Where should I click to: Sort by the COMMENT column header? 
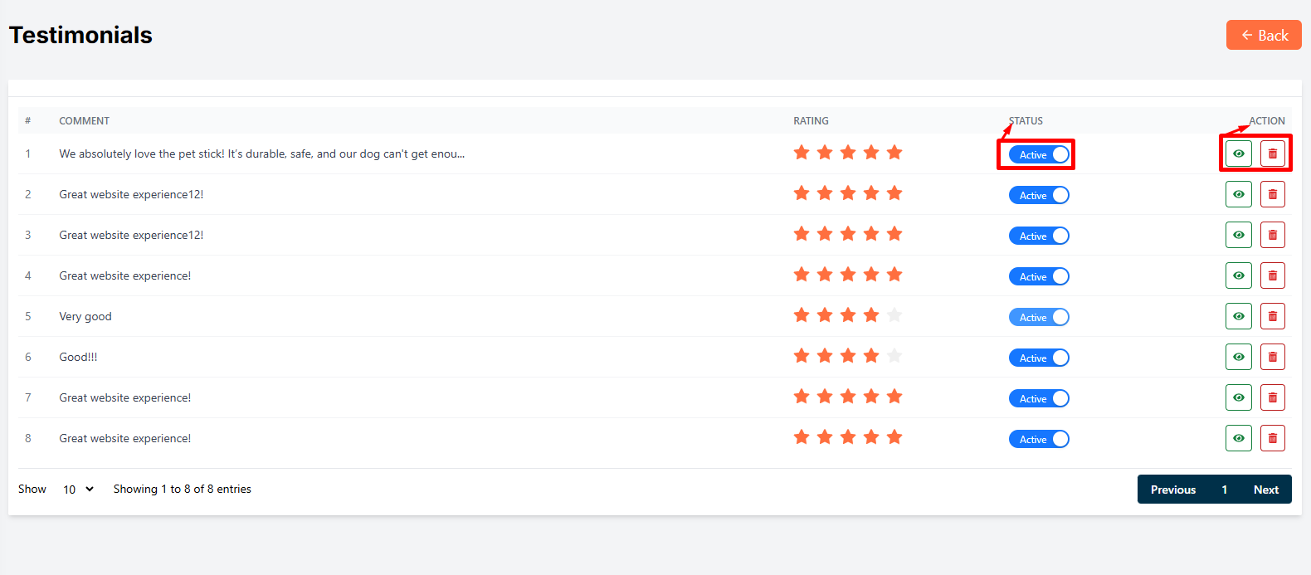tap(84, 121)
